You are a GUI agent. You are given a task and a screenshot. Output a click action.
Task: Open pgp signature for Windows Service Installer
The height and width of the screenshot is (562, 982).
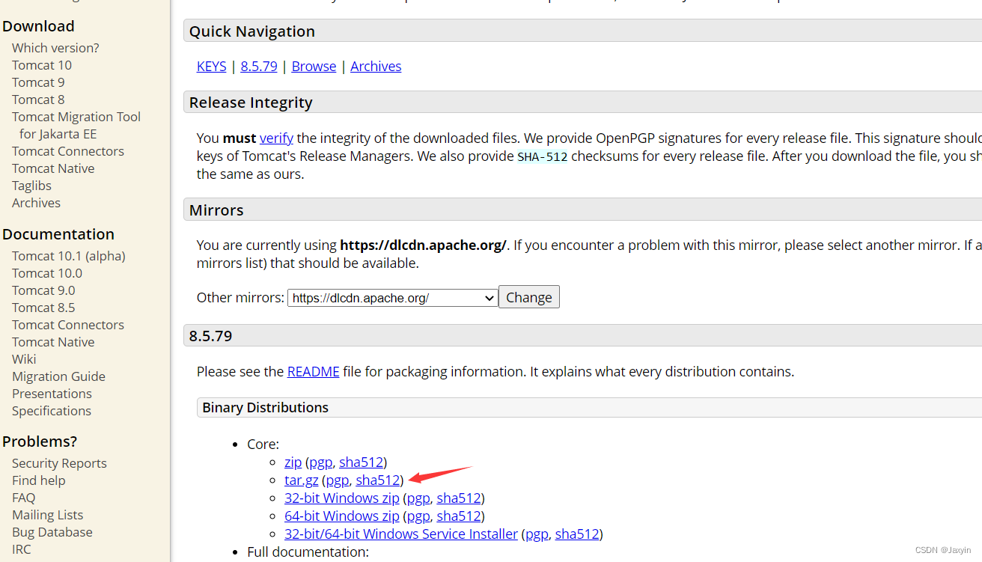(x=537, y=534)
